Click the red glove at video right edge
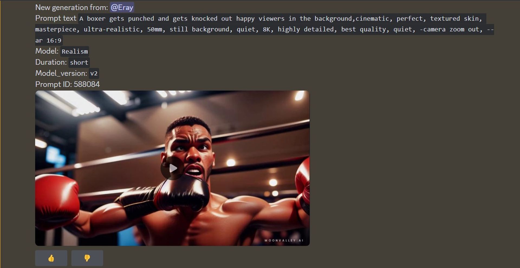This screenshot has width=520, height=268. coord(303,184)
